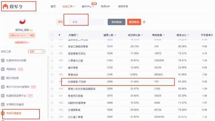Check the box for row 121
The image size is (215, 121).
coord(52,96)
